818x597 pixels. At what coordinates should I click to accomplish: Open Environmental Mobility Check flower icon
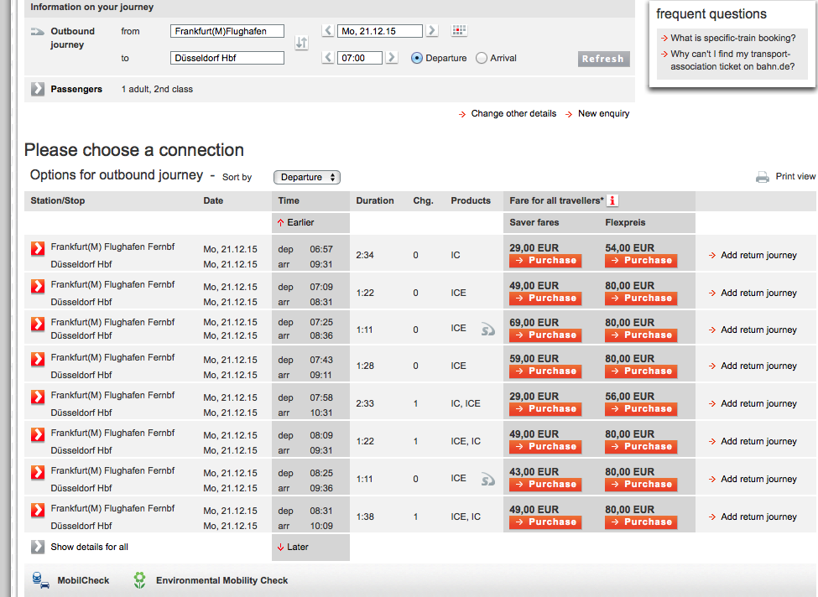(x=139, y=580)
